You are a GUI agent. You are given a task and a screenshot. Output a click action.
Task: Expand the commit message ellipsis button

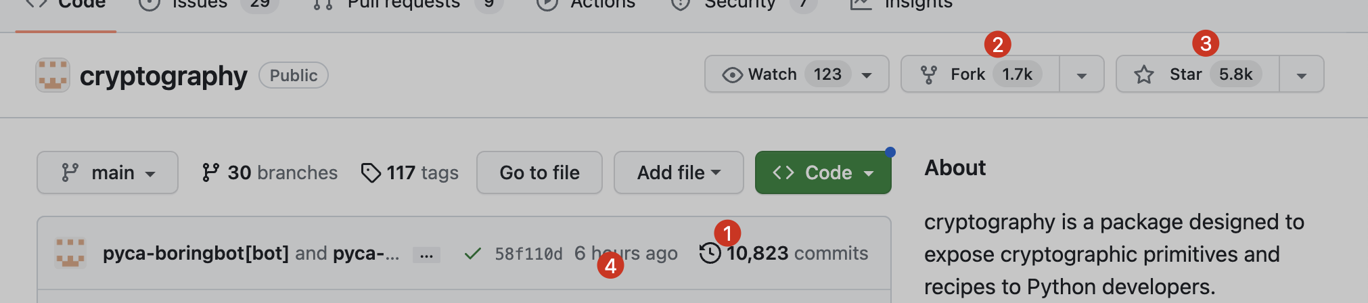426,255
